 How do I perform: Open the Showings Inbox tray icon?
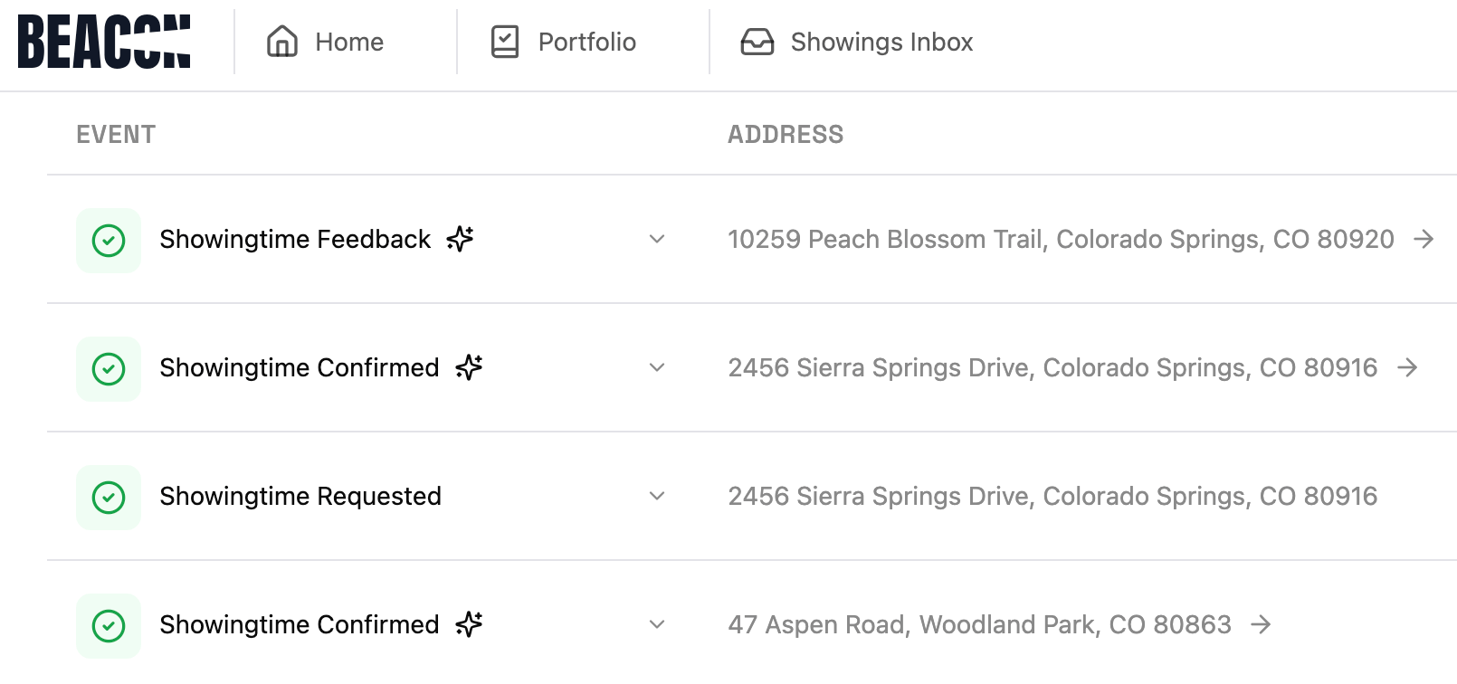click(x=757, y=42)
